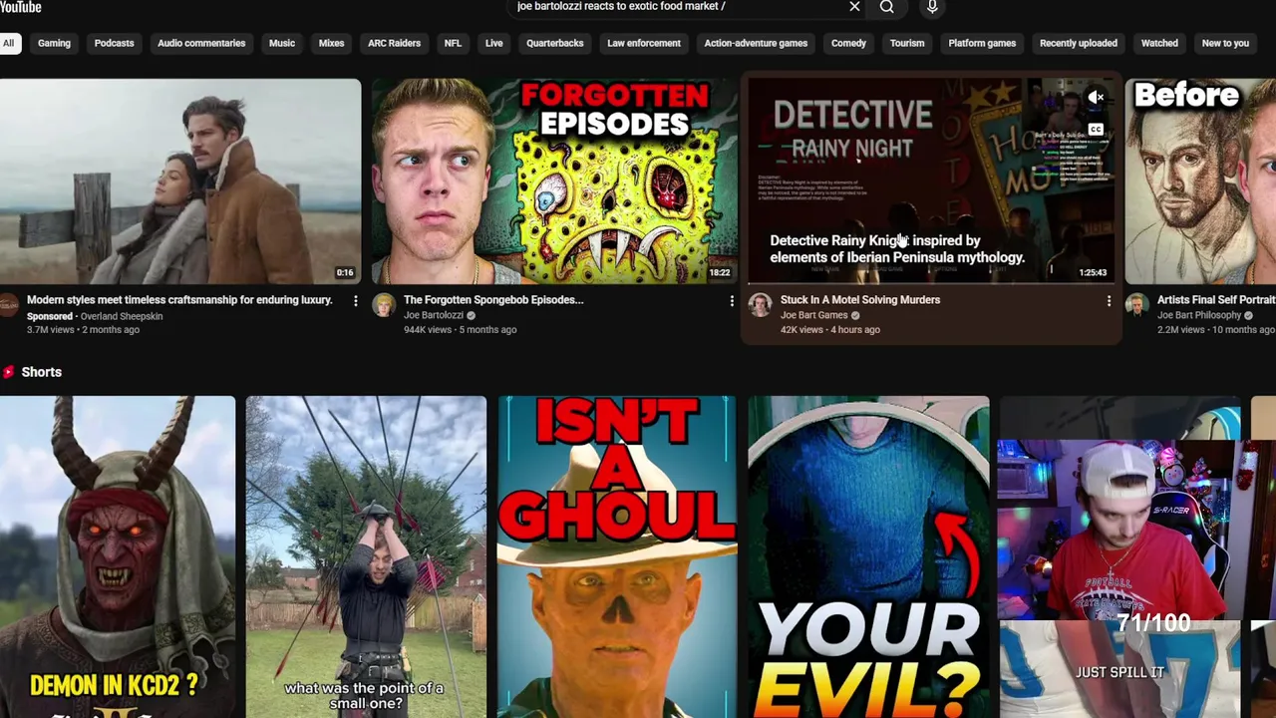Select the Gaming filter chip
Image resolution: width=1276 pixels, height=718 pixels.
pyautogui.click(x=54, y=43)
